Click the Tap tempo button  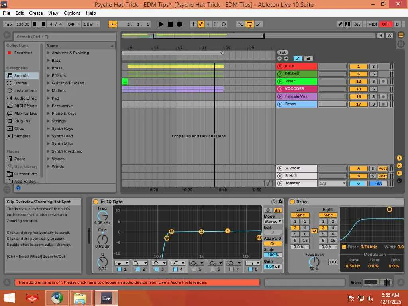8,24
